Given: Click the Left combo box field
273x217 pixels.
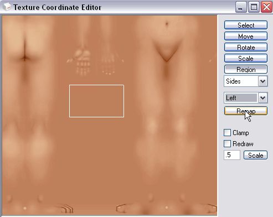Looking at the screenshot, I should [x=241, y=98].
